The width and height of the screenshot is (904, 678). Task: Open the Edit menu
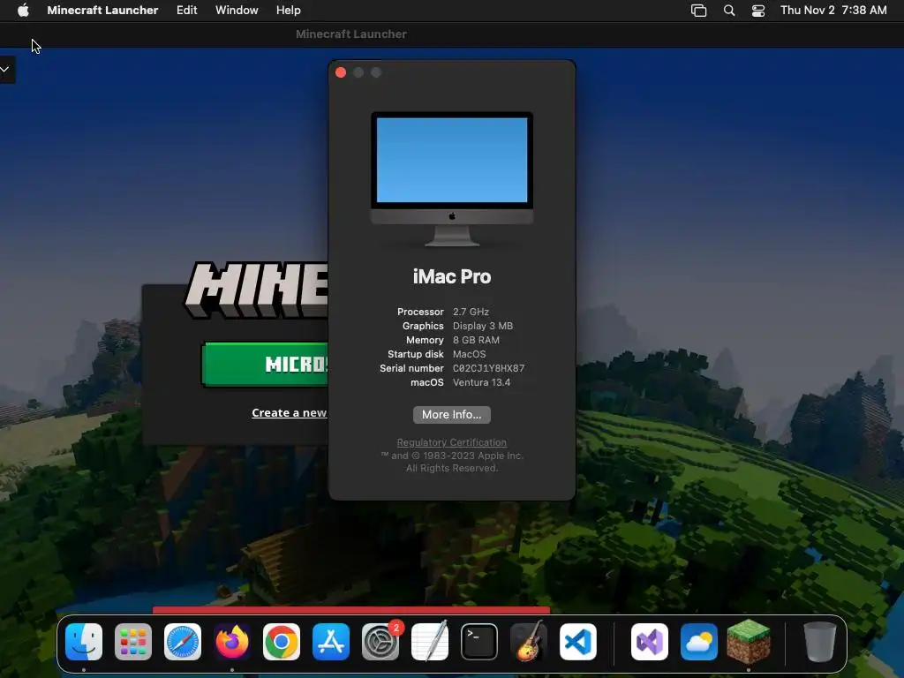coord(187,11)
